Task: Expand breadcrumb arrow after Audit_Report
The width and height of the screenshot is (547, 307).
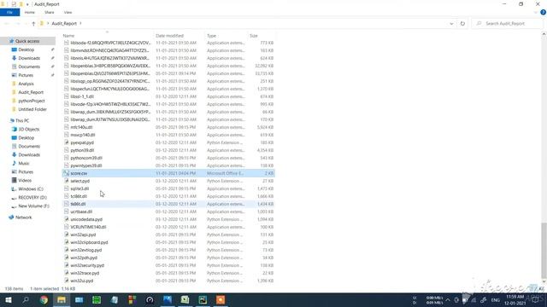Action: (x=80, y=23)
